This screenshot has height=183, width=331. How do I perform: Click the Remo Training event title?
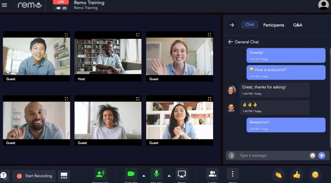[89, 3]
